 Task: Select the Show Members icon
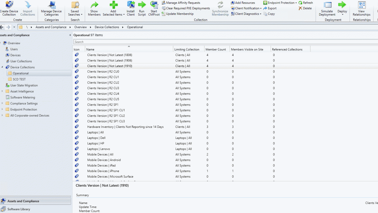(x=94, y=8)
